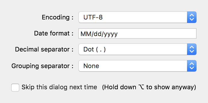Click the 'Dot ( . )' value text
Screen dimensions: 208x103
95,49
